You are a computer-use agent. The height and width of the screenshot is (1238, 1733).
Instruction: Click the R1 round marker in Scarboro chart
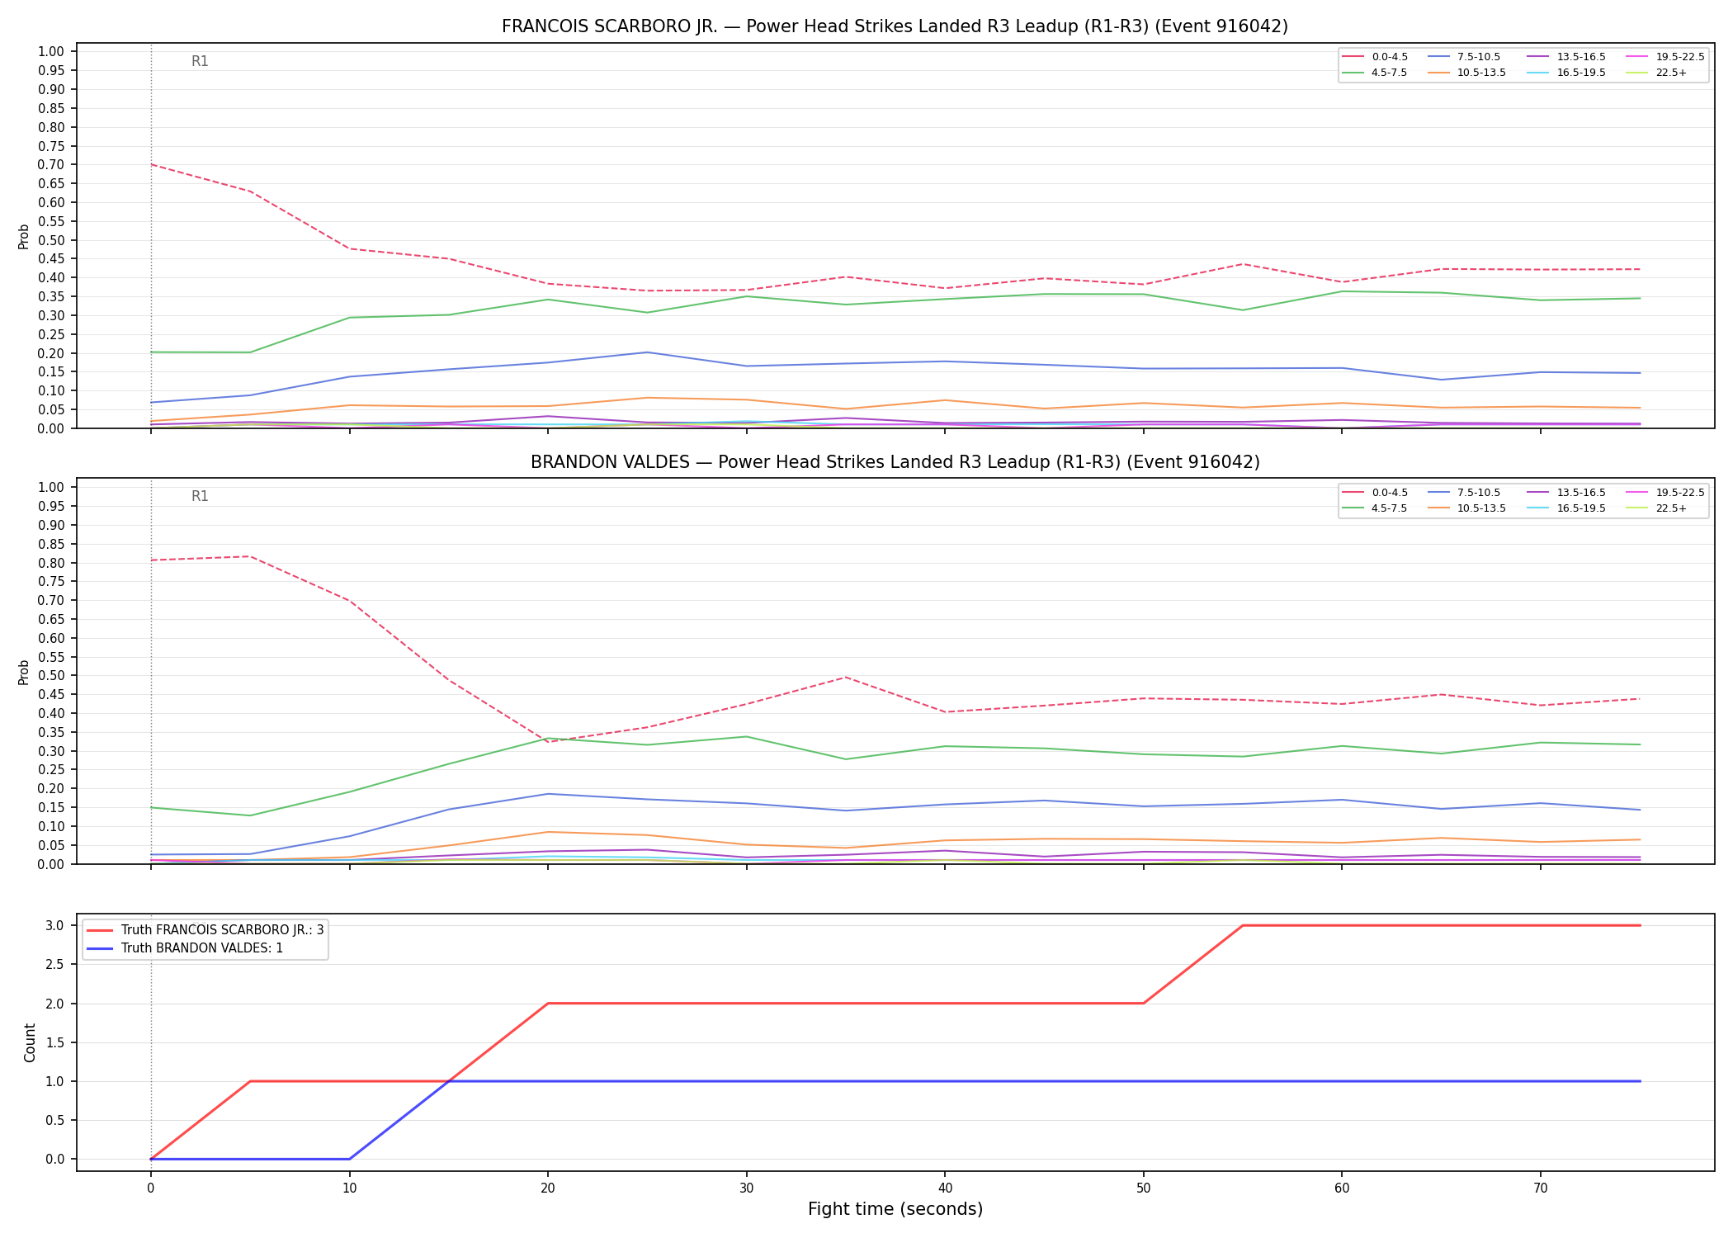(200, 61)
